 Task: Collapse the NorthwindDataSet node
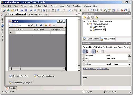[88, 24]
